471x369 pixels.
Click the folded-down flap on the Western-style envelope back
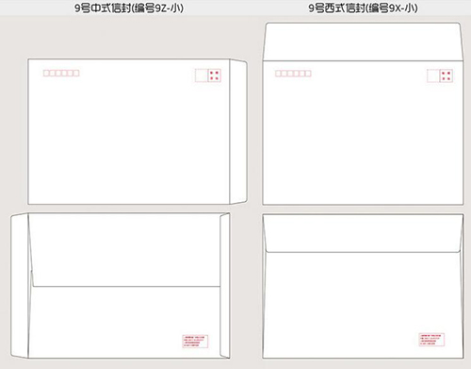pyautogui.click(x=363, y=233)
